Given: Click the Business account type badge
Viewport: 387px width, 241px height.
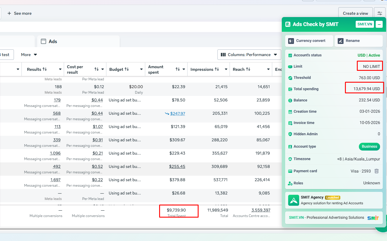Looking at the screenshot, I should tap(369, 147).
